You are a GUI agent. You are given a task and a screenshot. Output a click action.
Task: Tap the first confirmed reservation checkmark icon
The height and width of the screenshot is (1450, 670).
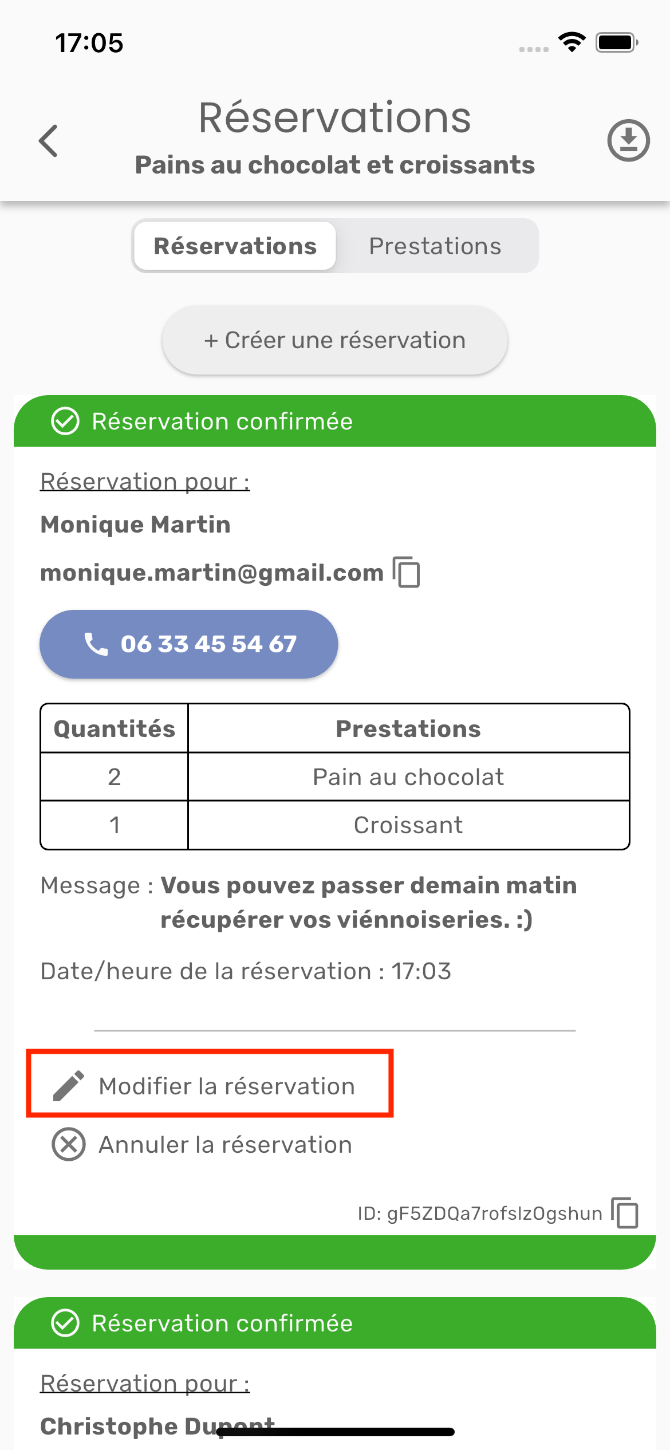tap(65, 421)
